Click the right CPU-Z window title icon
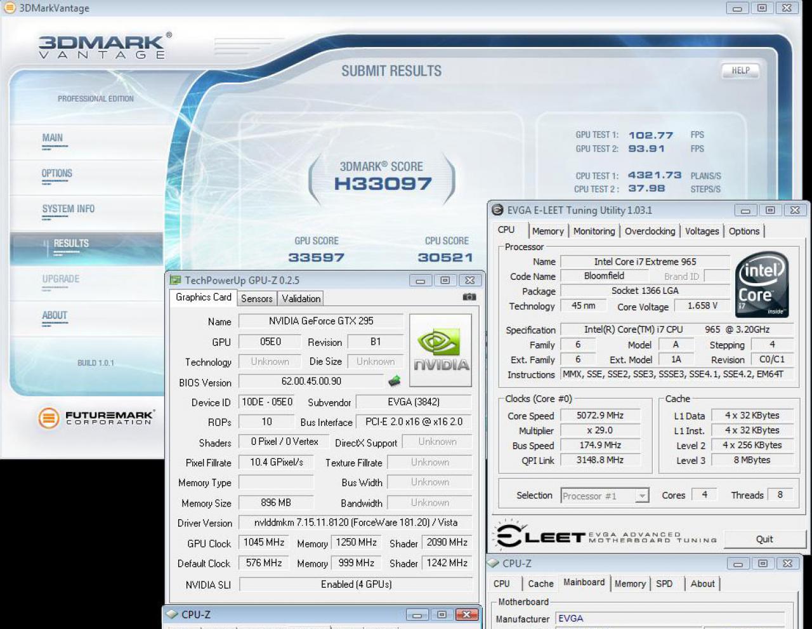The image size is (812, 629). pyautogui.click(x=494, y=563)
